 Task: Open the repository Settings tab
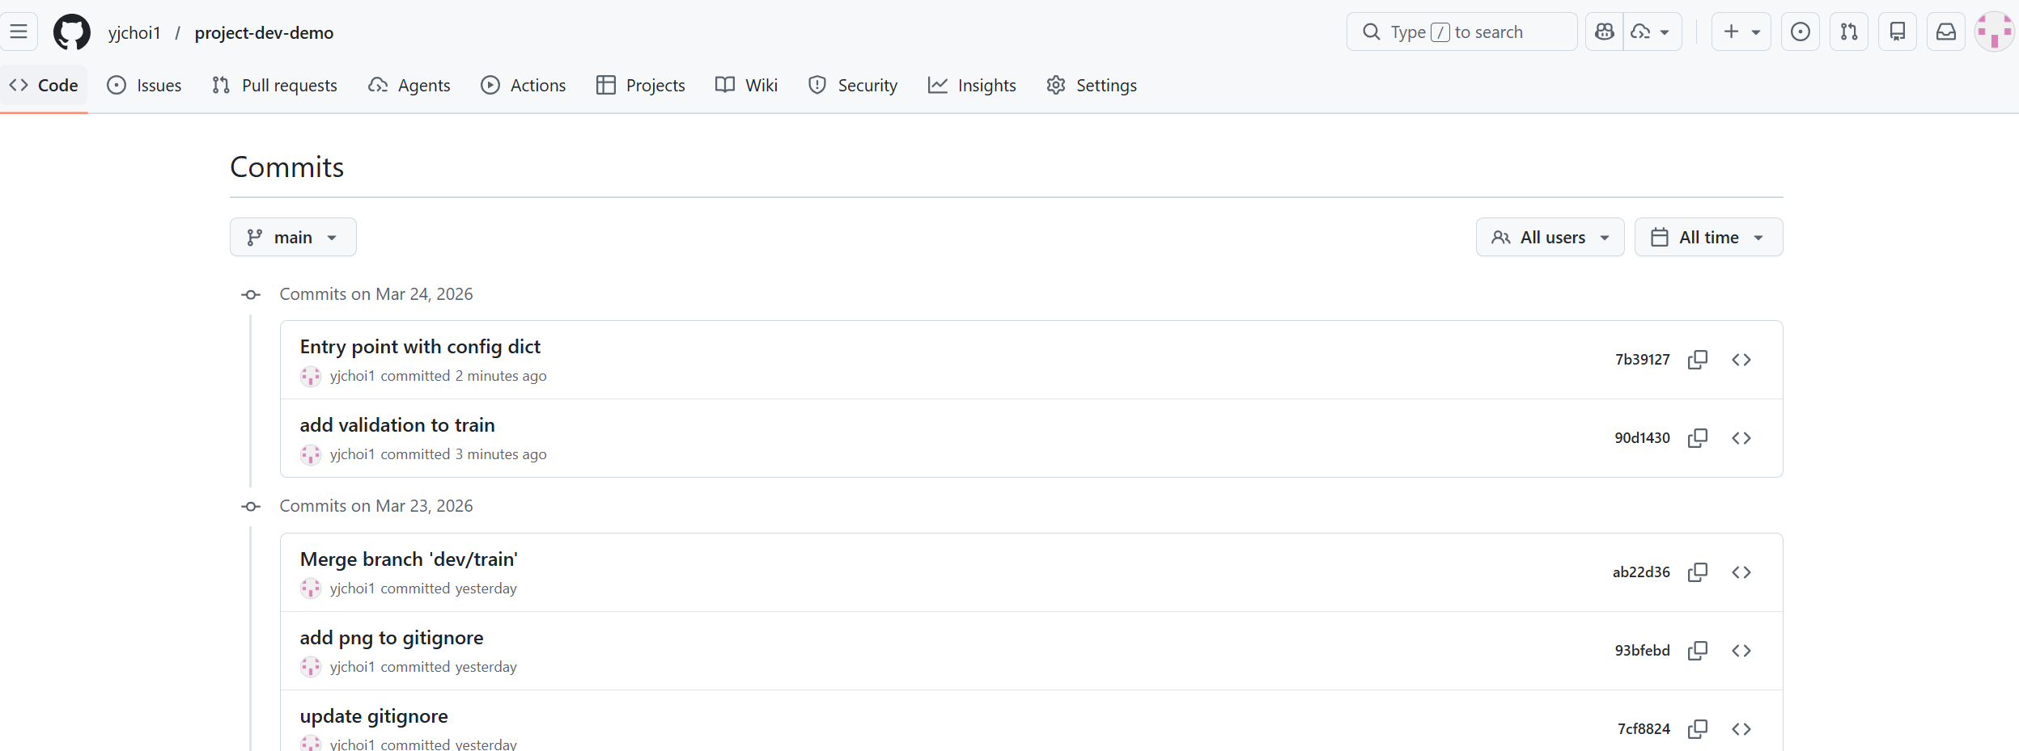click(1090, 85)
